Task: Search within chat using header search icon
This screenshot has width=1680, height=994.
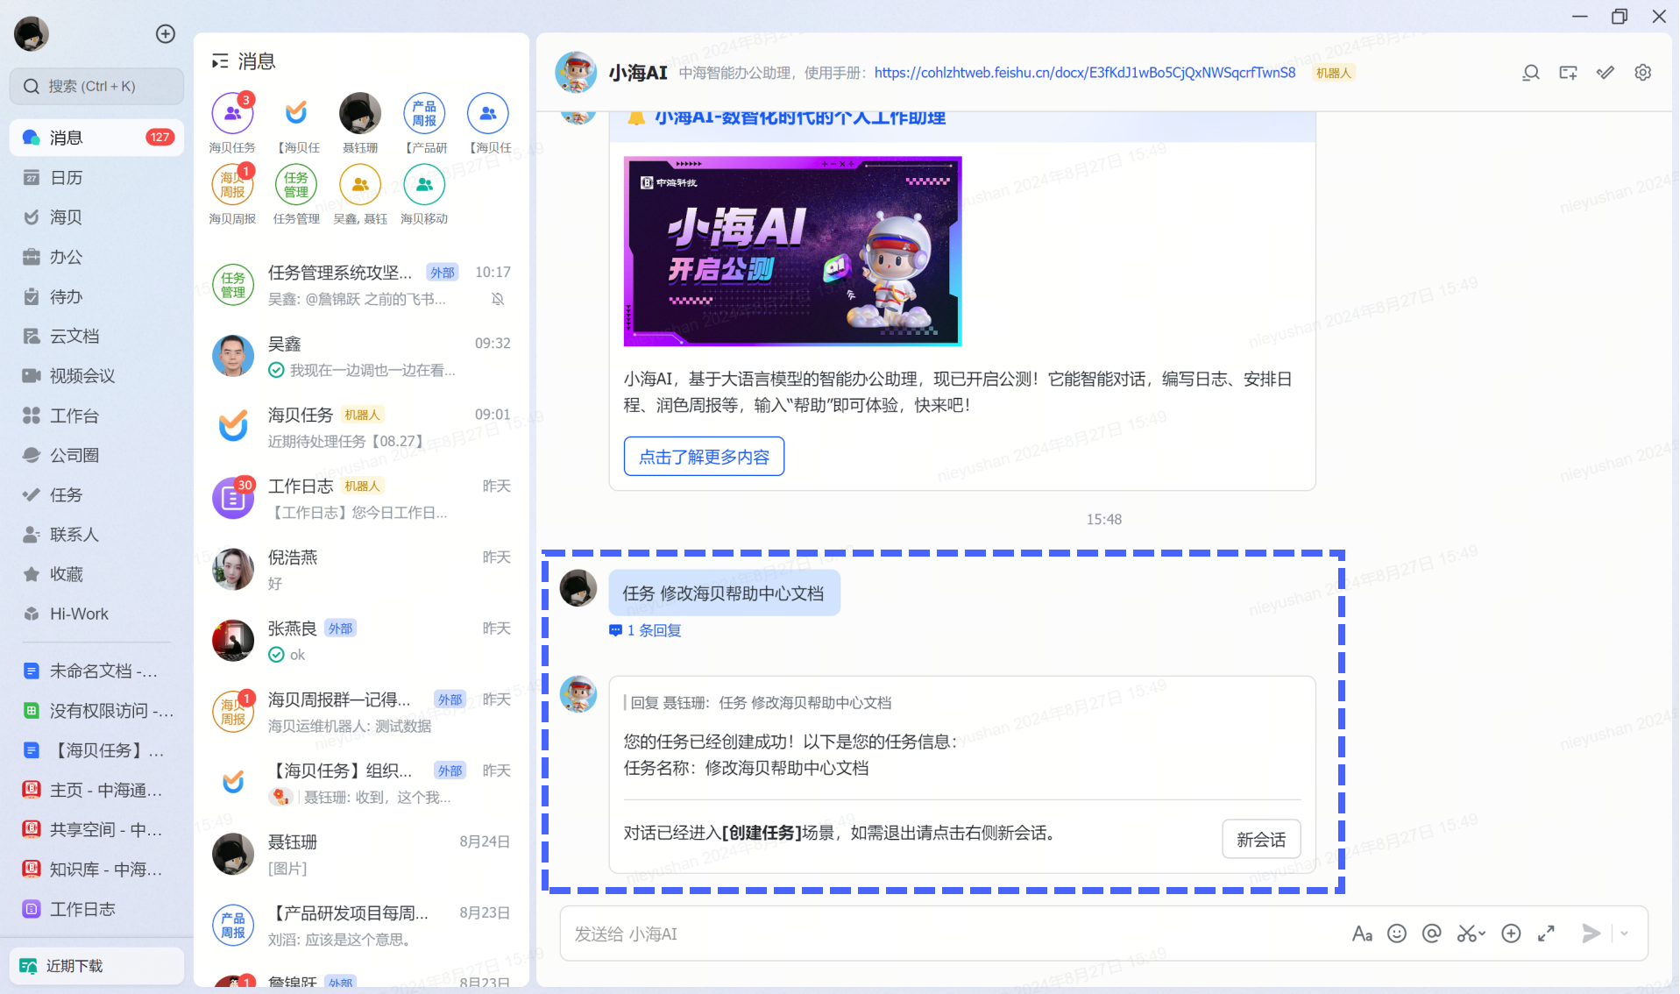Action: coord(1531,73)
